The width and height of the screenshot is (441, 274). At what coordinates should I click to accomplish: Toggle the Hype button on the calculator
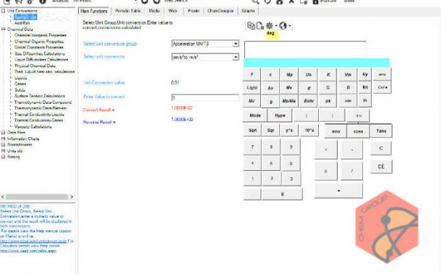point(280,115)
